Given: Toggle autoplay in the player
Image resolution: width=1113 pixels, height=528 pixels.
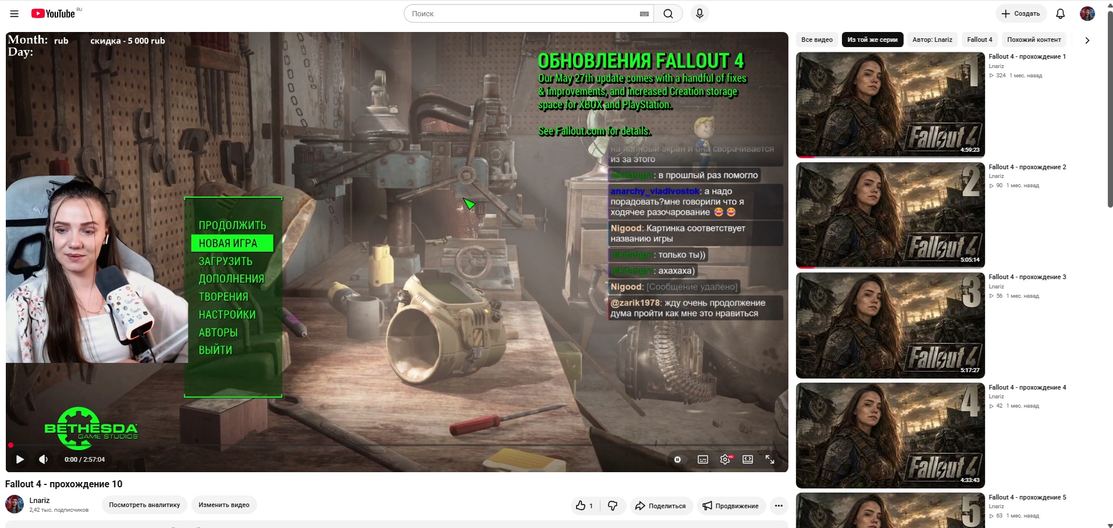Looking at the screenshot, I should click(x=678, y=459).
